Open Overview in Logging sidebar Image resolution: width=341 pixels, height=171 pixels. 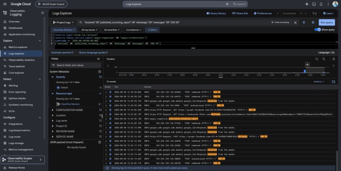14,22
